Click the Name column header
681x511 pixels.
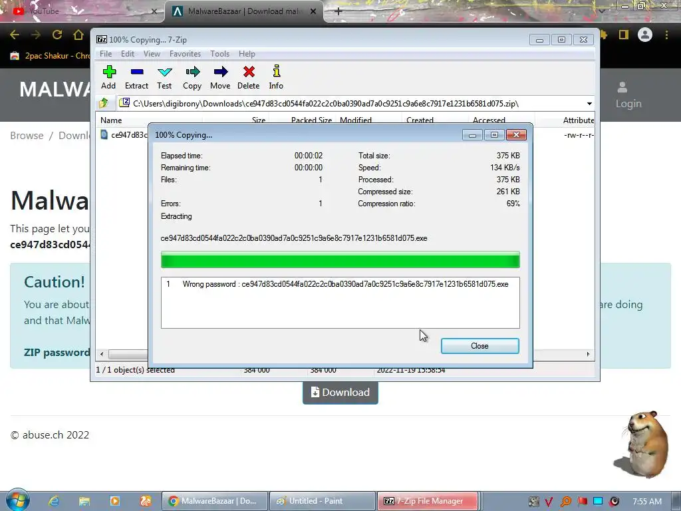(x=111, y=120)
